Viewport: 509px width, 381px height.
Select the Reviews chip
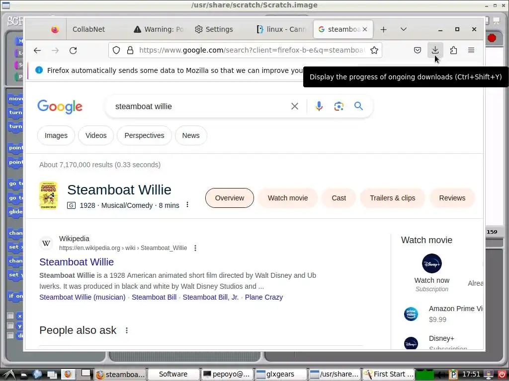click(x=452, y=198)
